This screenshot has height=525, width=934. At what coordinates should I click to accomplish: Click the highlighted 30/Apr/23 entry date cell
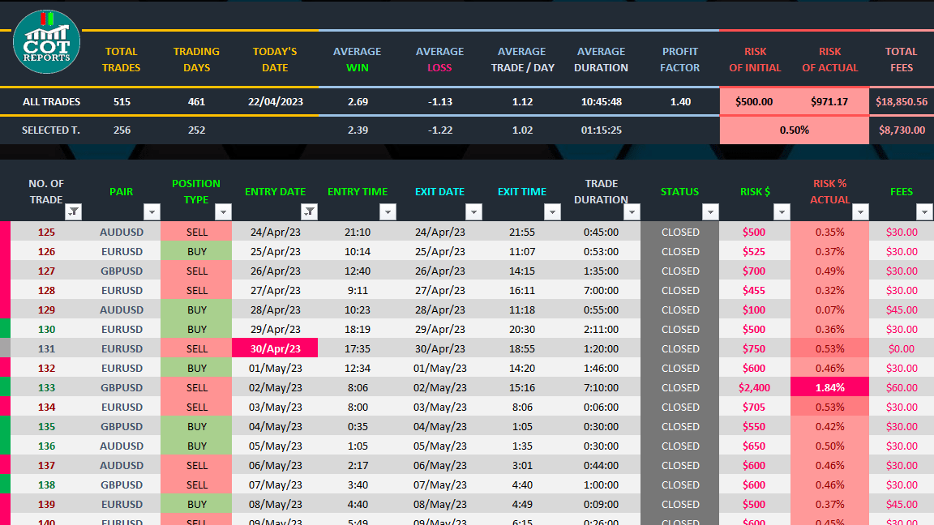(275, 348)
